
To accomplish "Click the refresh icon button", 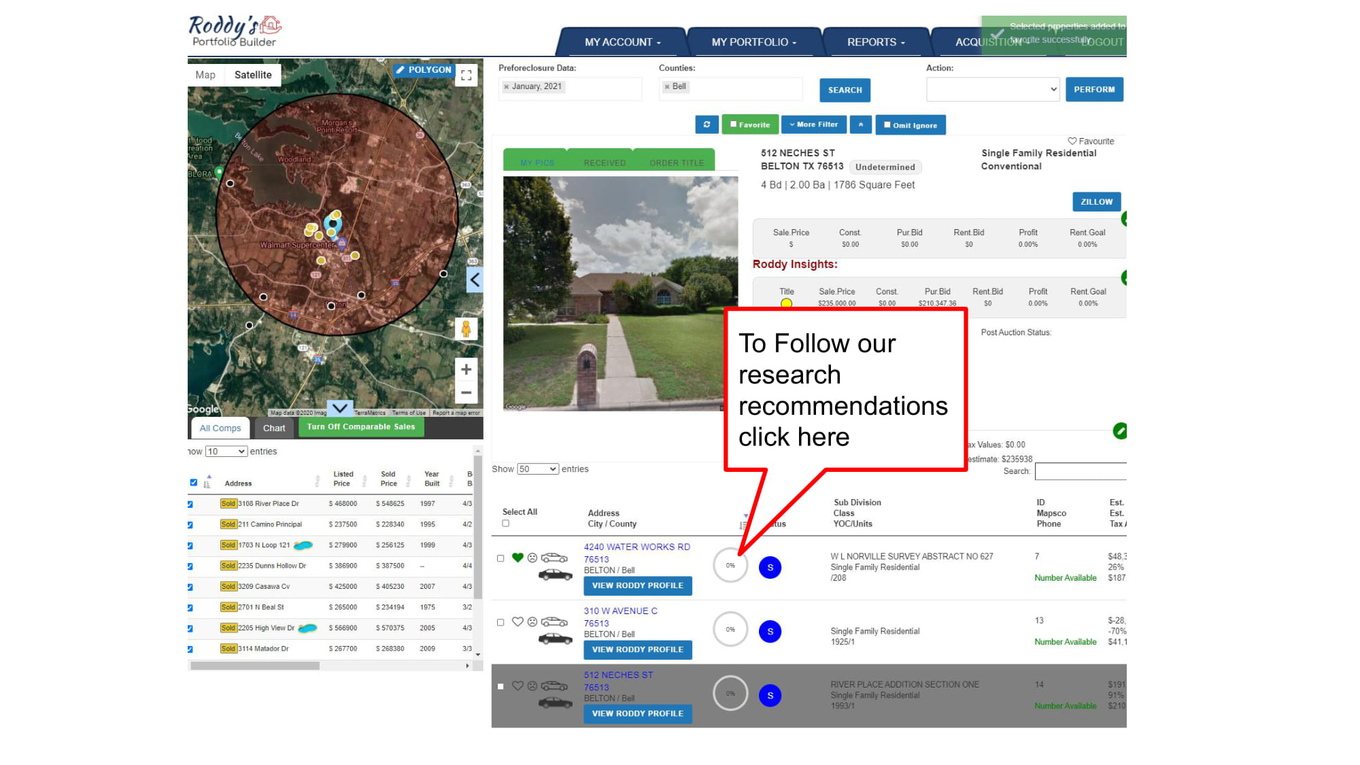I will [x=707, y=124].
